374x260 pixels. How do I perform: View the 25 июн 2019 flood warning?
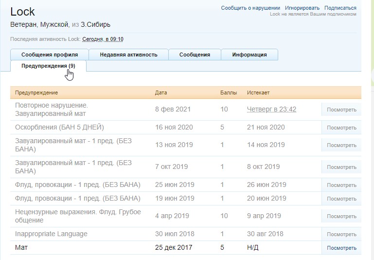(341, 185)
